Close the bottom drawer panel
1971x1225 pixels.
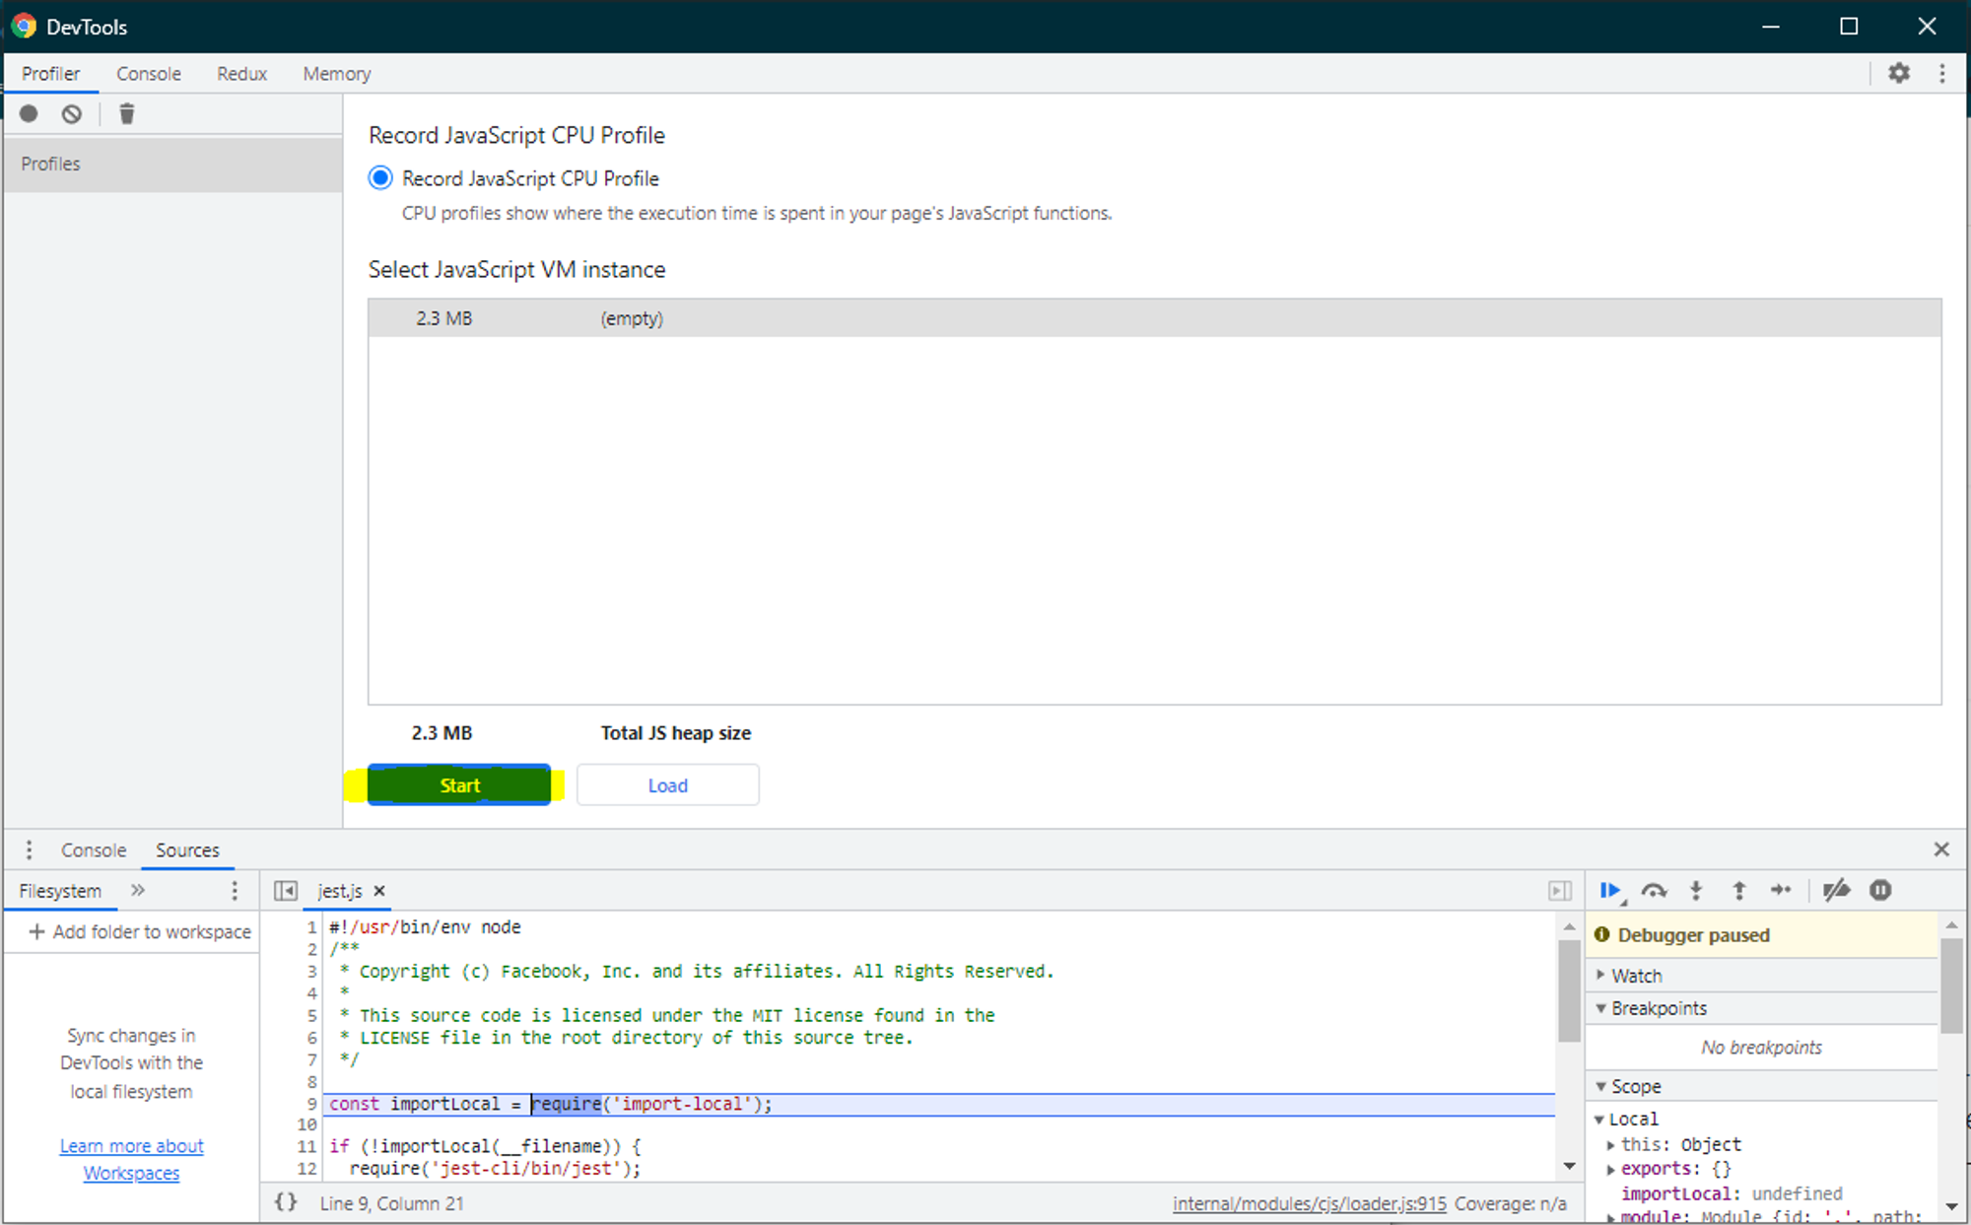(1941, 850)
